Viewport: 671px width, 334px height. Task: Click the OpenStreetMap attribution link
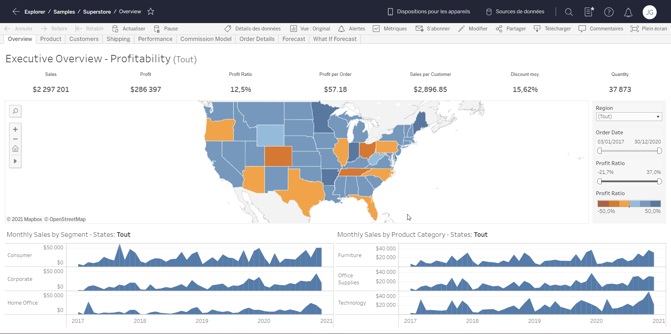click(65, 219)
